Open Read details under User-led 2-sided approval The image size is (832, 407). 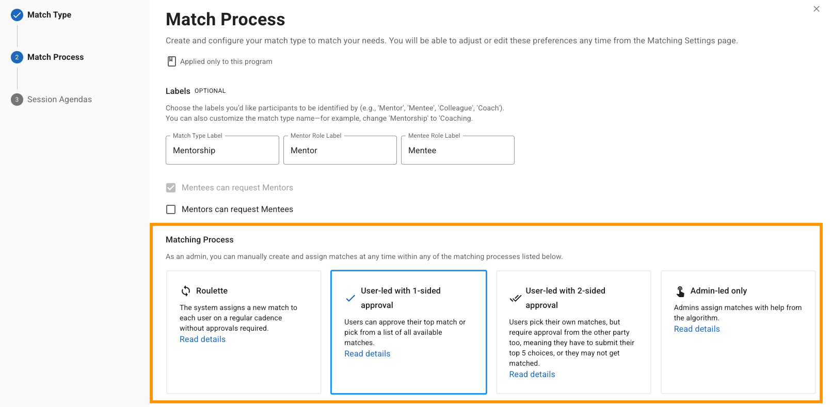coord(532,375)
